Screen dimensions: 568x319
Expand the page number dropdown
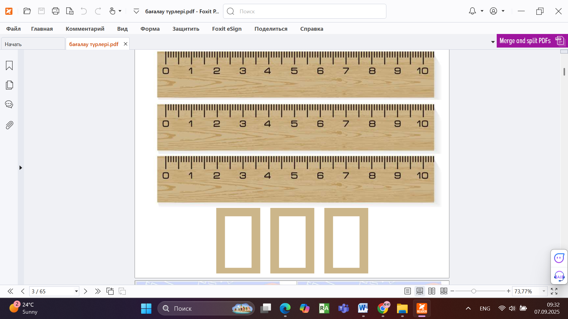point(76,291)
